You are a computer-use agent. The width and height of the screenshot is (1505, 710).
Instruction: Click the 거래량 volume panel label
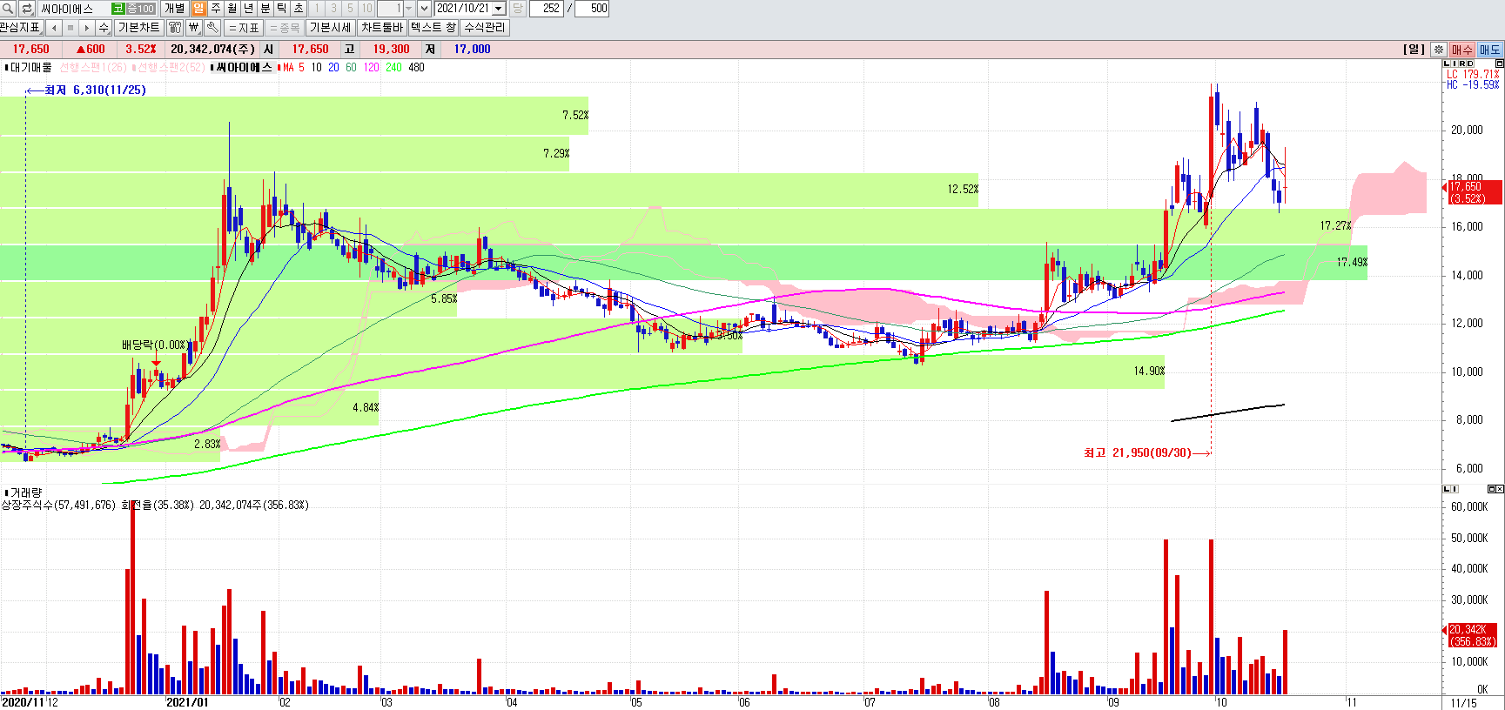[x=26, y=492]
